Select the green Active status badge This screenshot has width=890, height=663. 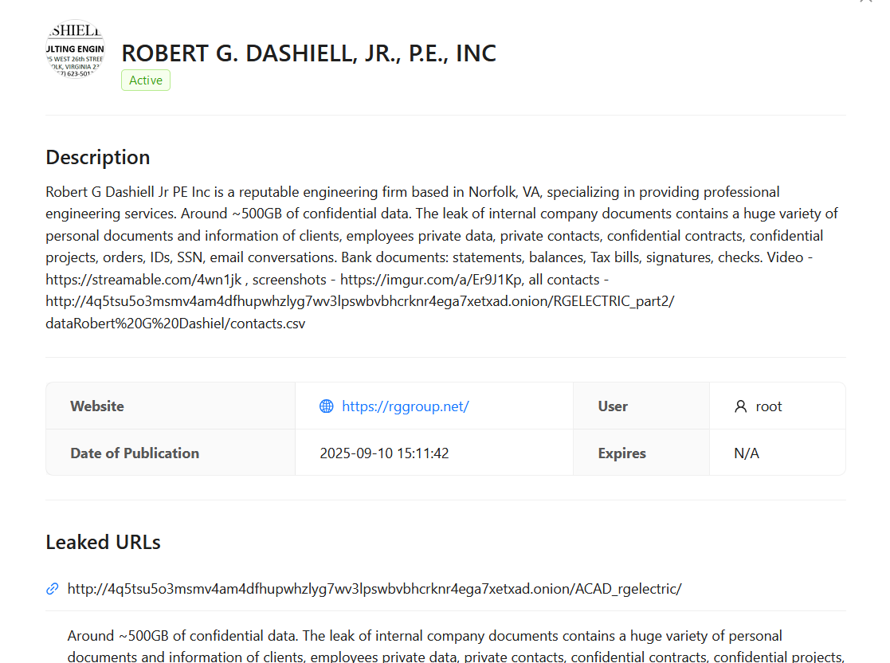tap(145, 80)
